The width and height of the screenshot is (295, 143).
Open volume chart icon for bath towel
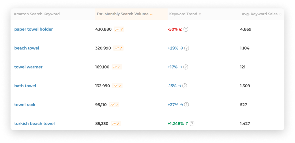(x=117, y=86)
